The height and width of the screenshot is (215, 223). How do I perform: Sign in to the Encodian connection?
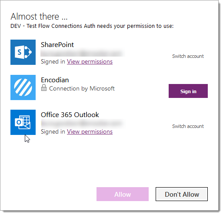tap(188, 91)
